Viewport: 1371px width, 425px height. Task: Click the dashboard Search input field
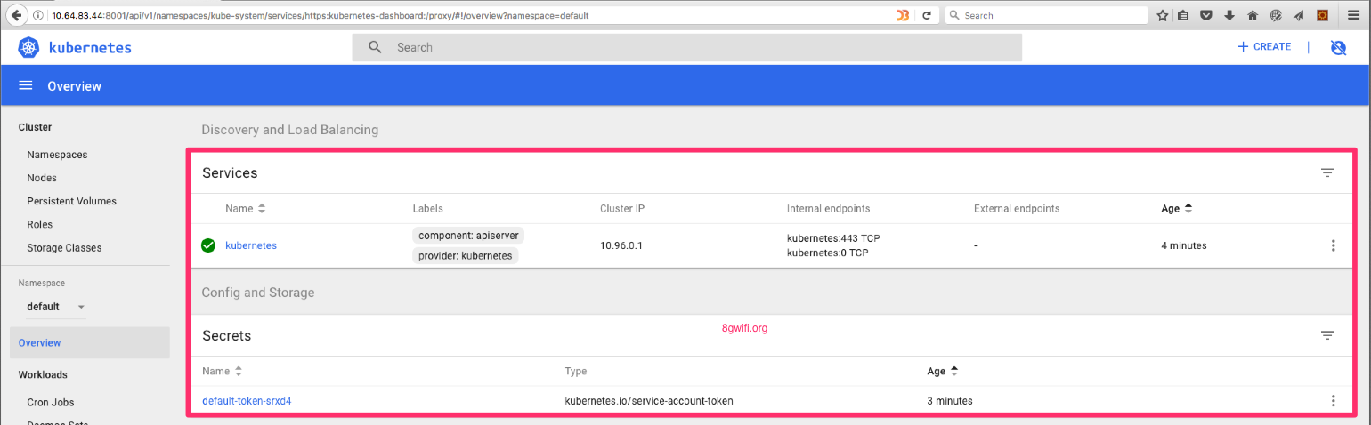pos(685,47)
